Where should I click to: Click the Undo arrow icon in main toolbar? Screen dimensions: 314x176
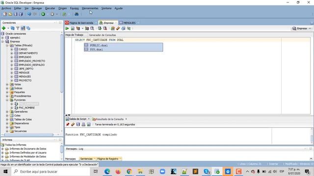(29, 14)
